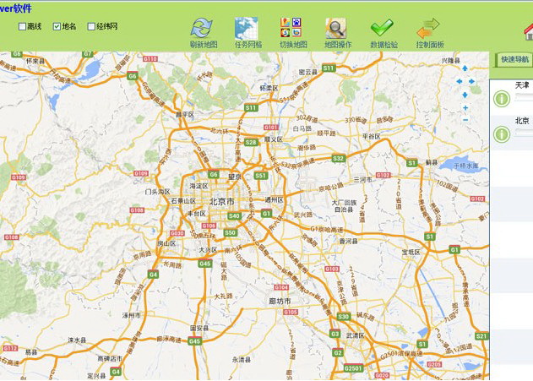Click the 大兴区 label on map
Screen dimensions: 533x381
point(208,250)
